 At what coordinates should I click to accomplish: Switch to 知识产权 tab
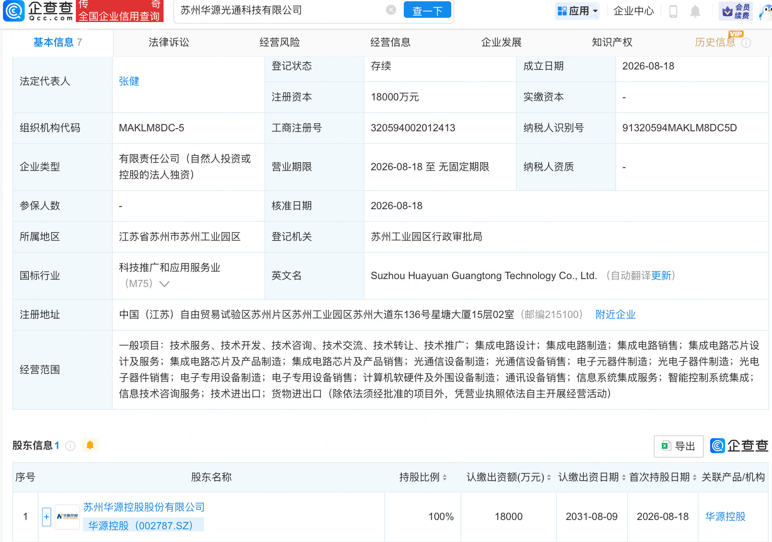612,42
